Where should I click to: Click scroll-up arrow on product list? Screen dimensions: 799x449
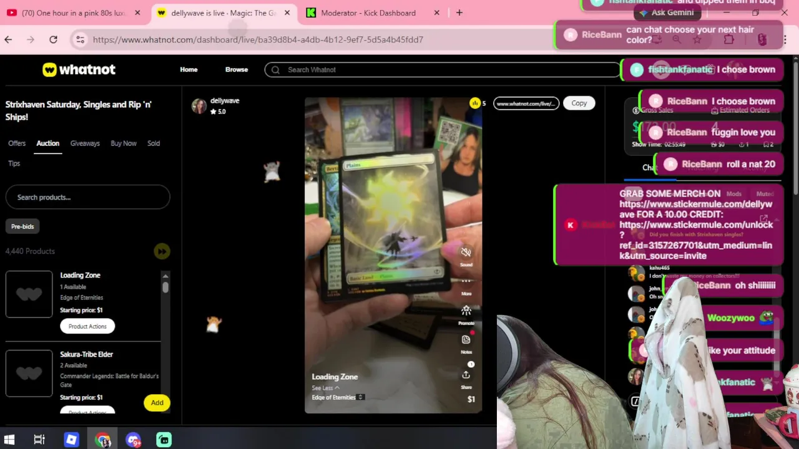(x=165, y=276)
